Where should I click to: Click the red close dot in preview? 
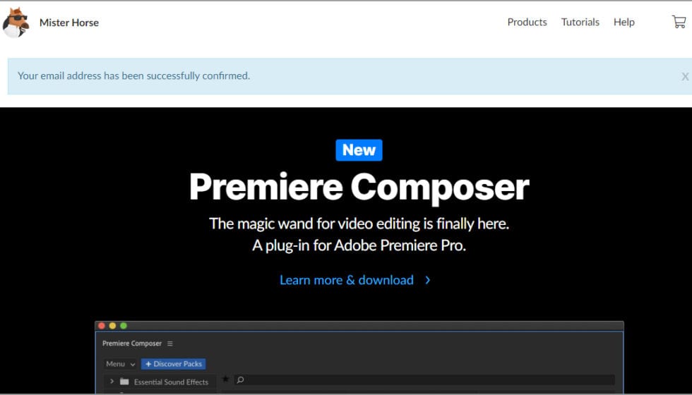pos(102,326)
